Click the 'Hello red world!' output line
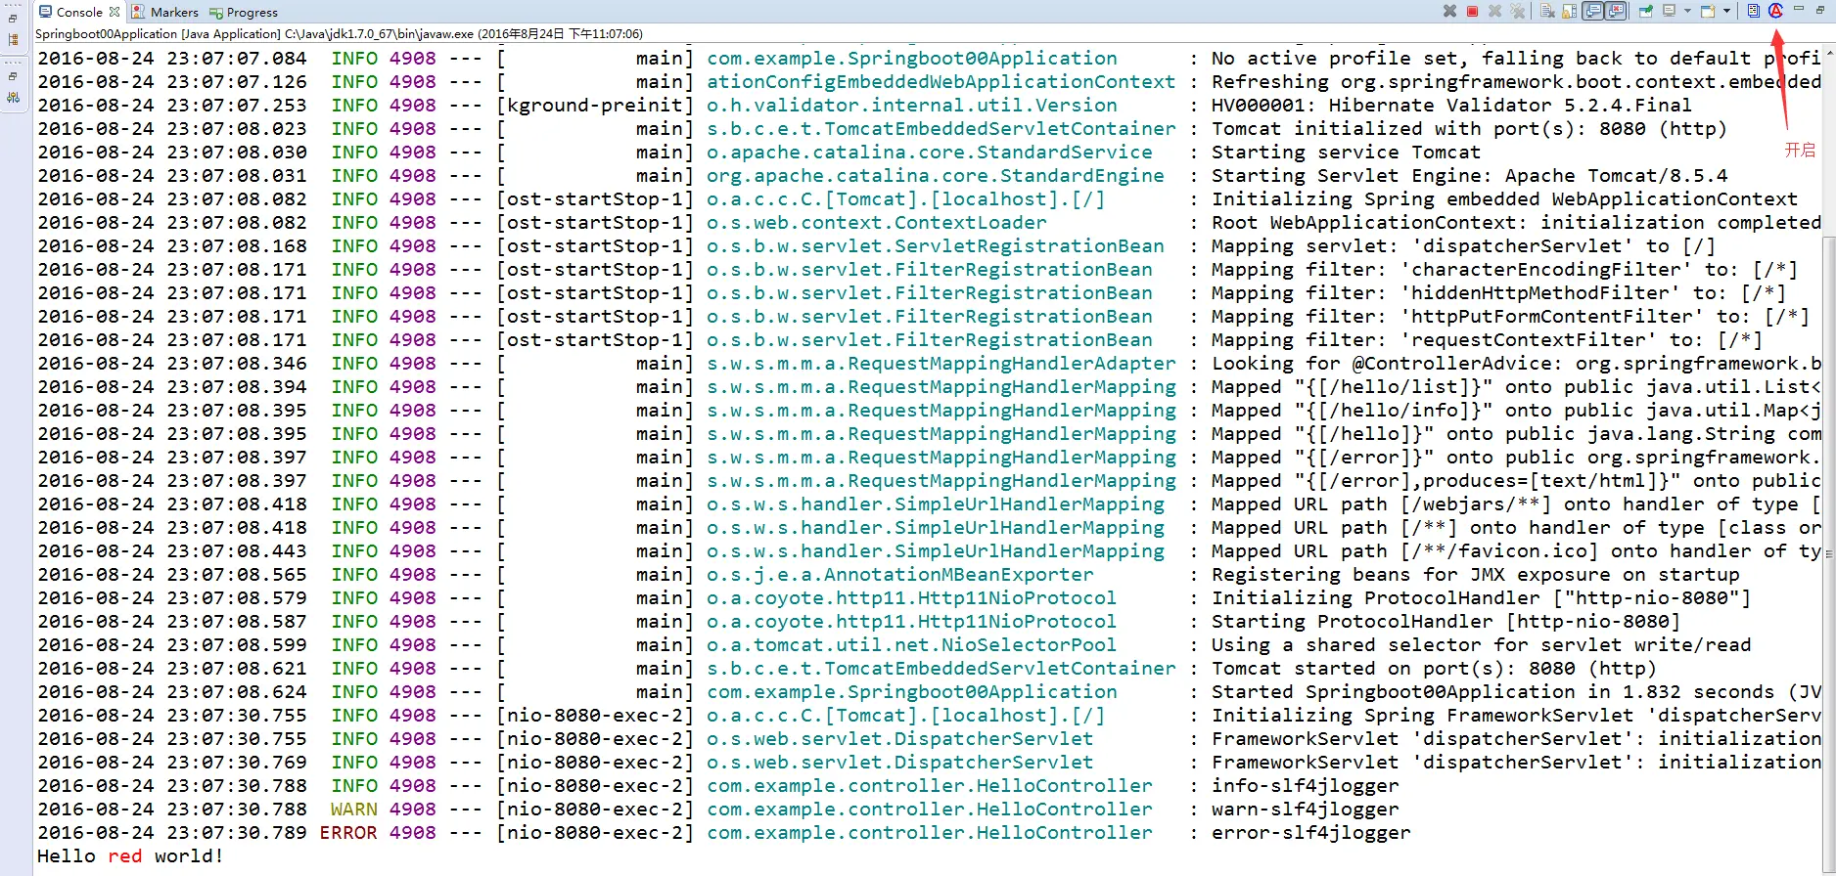This screenshot has width=1836, height=876. coord(130,856)
